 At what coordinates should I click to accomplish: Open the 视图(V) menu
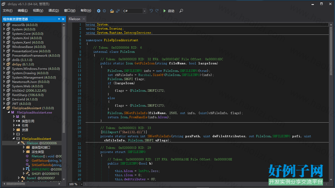pos(38,11)
